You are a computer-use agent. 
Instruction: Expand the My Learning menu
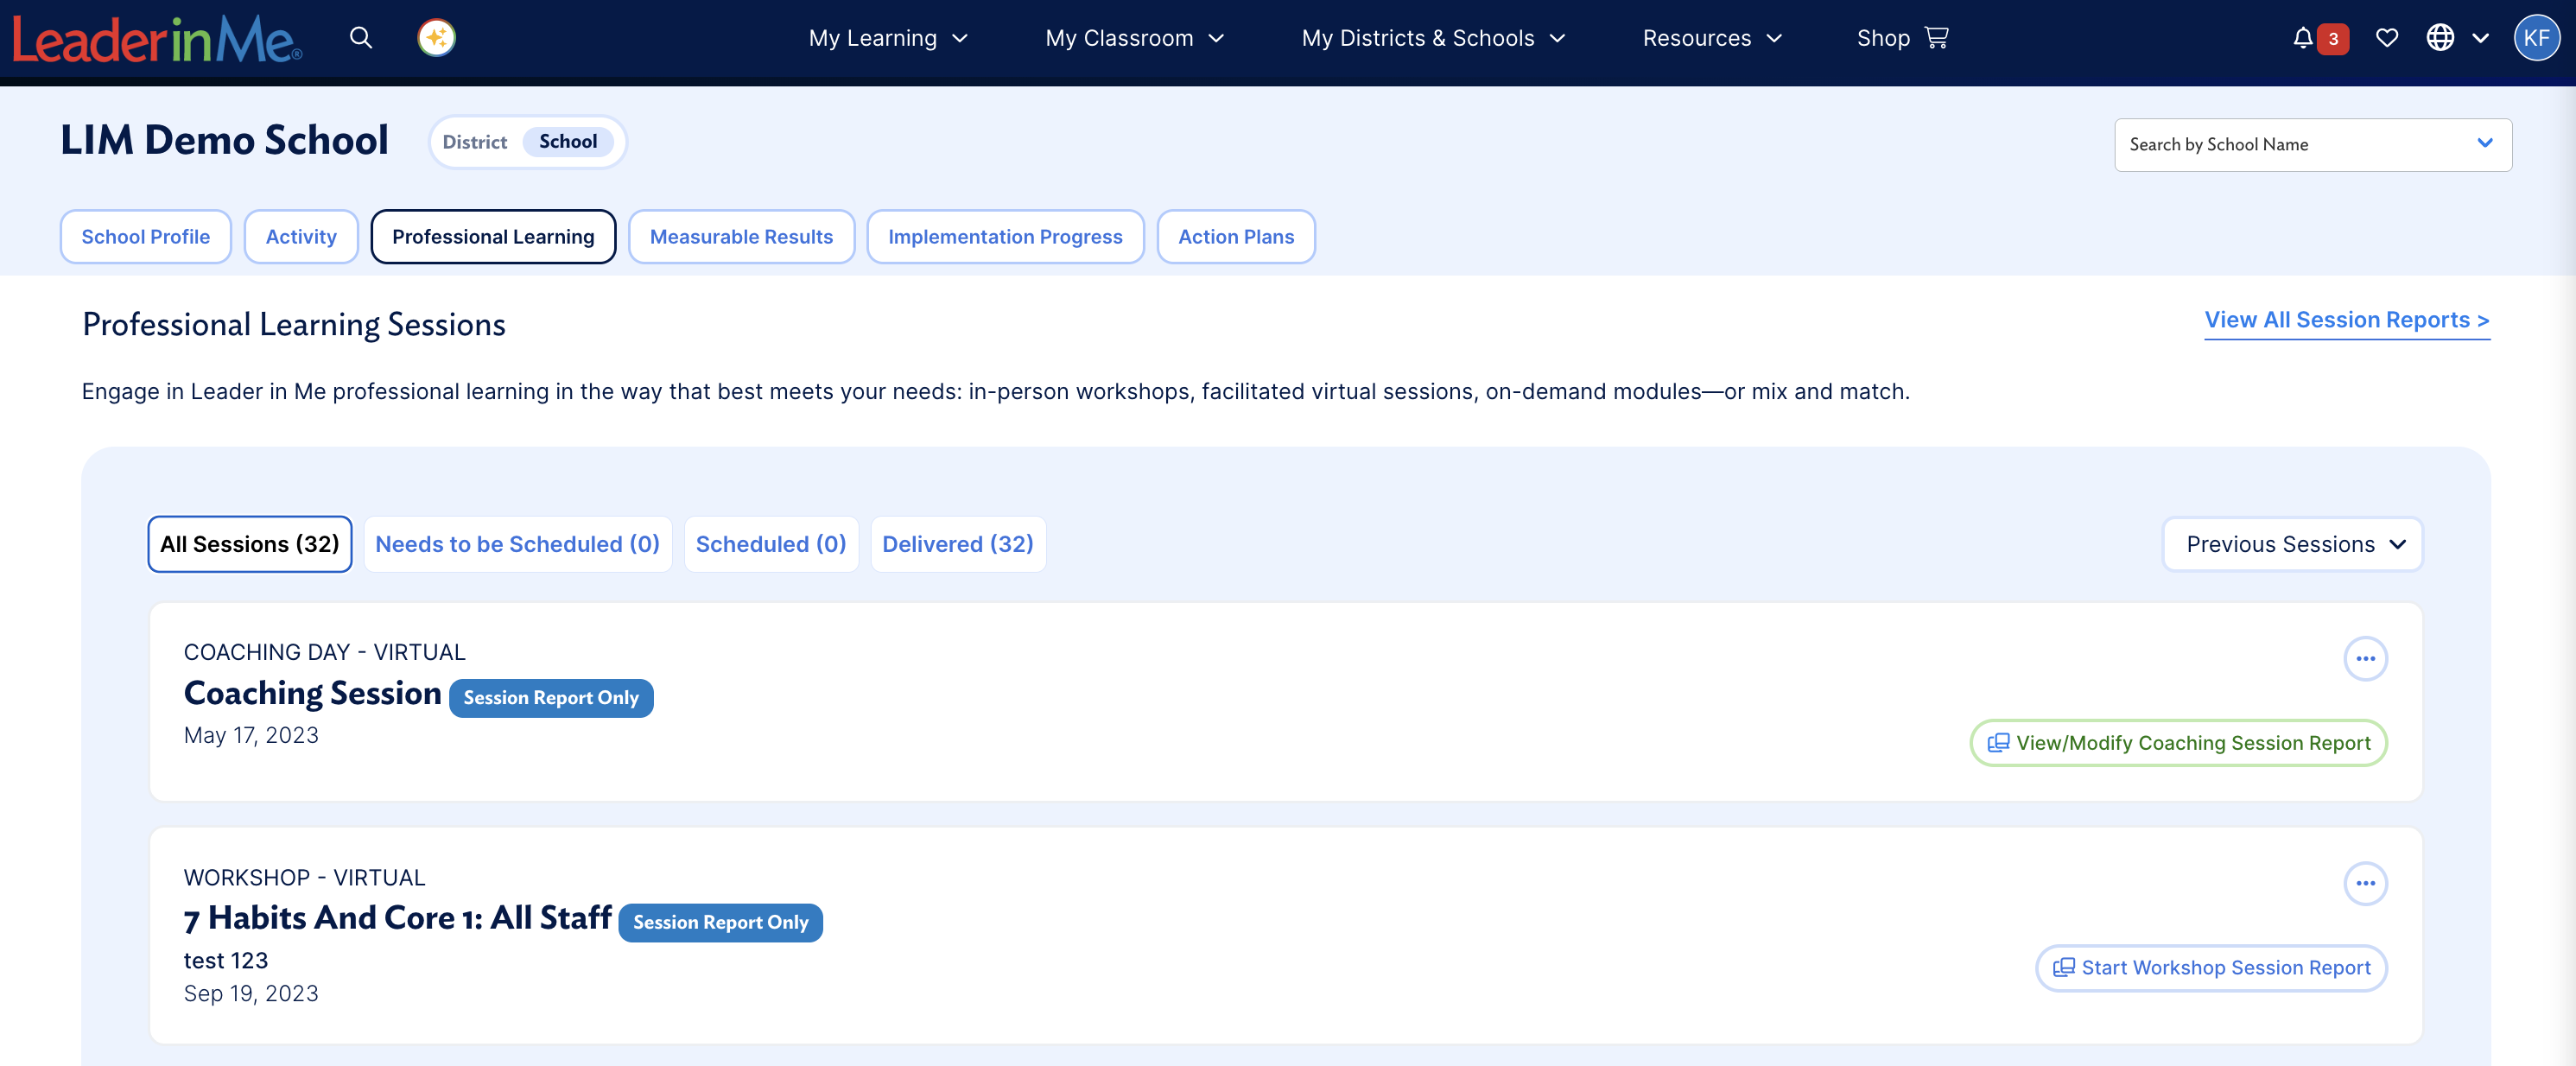tap(888, 38)
